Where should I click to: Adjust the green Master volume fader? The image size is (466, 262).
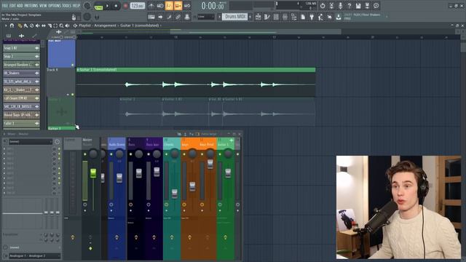(93, 173)
